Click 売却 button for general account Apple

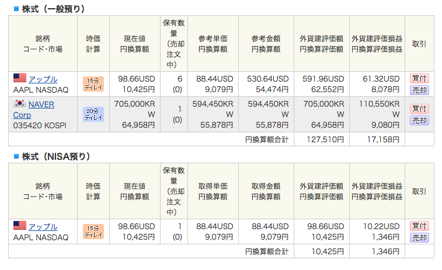tap(419, 90)
